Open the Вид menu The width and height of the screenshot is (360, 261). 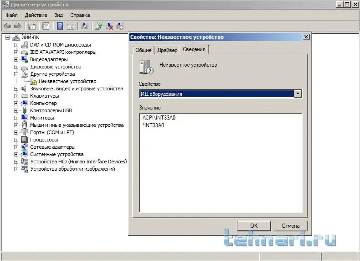pos(58,15)
